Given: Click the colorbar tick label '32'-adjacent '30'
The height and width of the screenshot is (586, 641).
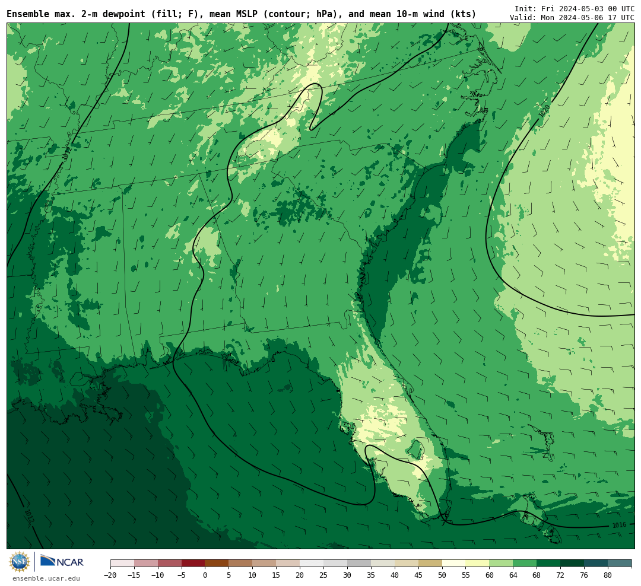Looking at the screenshot, I should pos(347,575).
